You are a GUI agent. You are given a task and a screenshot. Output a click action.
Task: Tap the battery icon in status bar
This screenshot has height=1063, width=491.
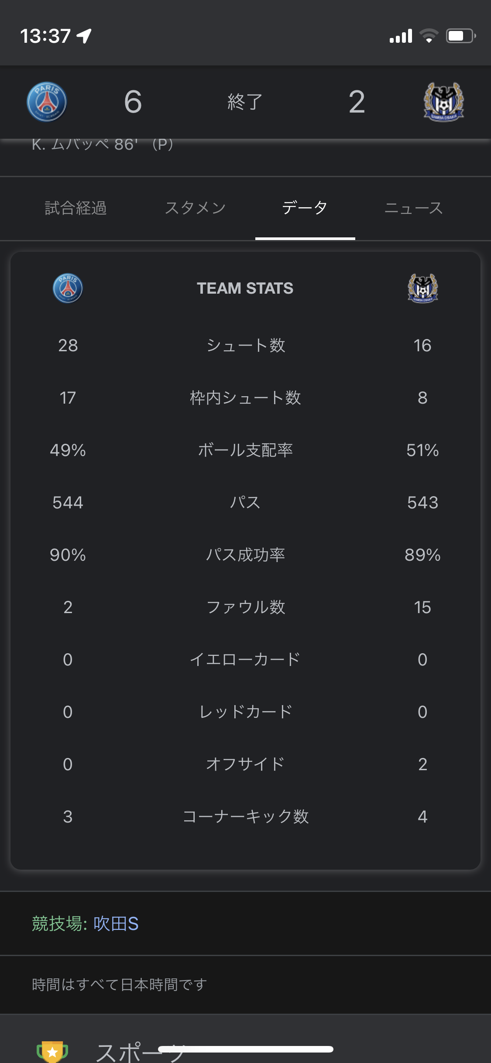[x=460, y=36]
